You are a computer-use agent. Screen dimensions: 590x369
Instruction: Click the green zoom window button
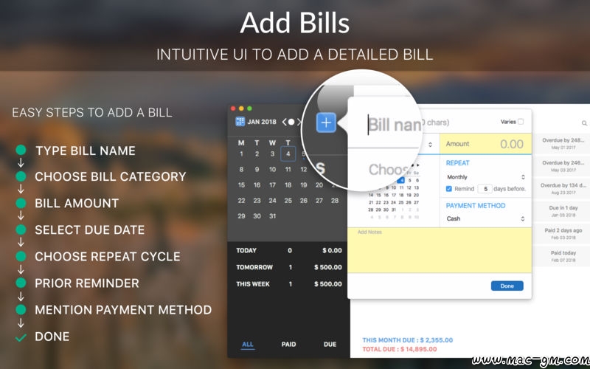pos(249,108)
